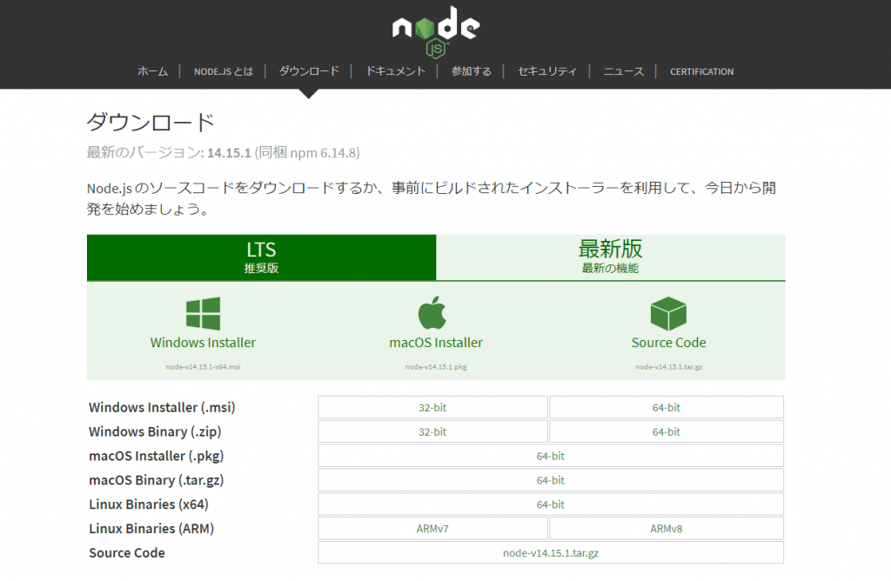Download node-v14.15.1.tar.gz from the Source Code row
This screenshot has height=581, width=891.
551,552
